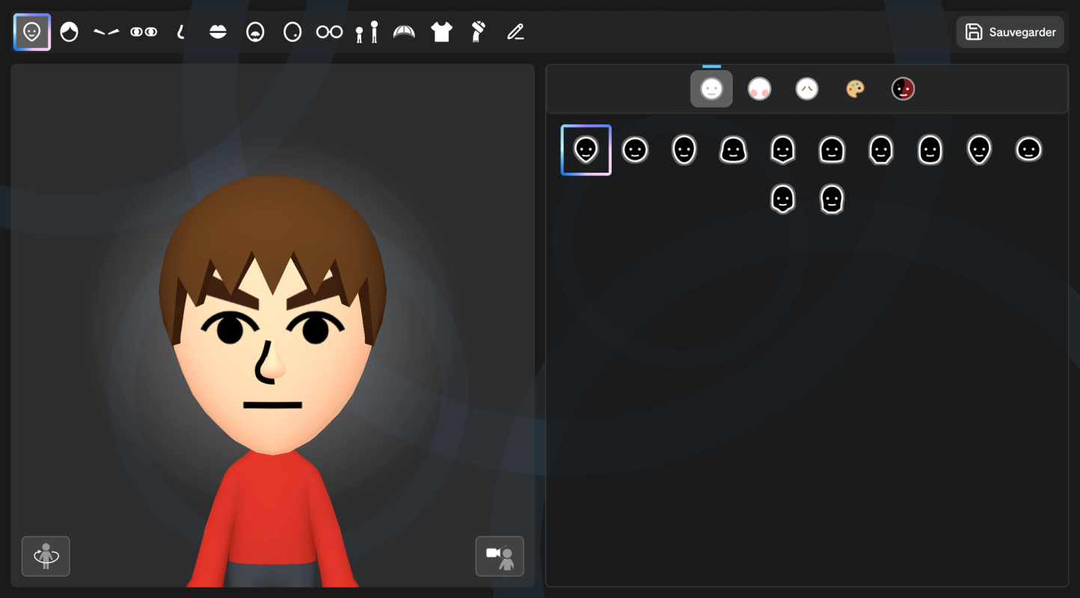Choose the seventh face shape in top row
1080x598 pixels.
(x=881, y=150)
